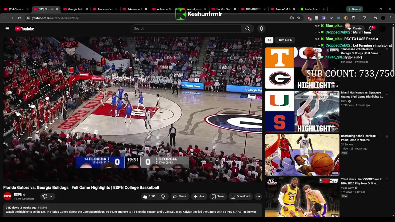Image resolution: width=395 pixels, height=222 pixels.
Task: Switch to the Arkansas vs tab
Action: (135, 9)
